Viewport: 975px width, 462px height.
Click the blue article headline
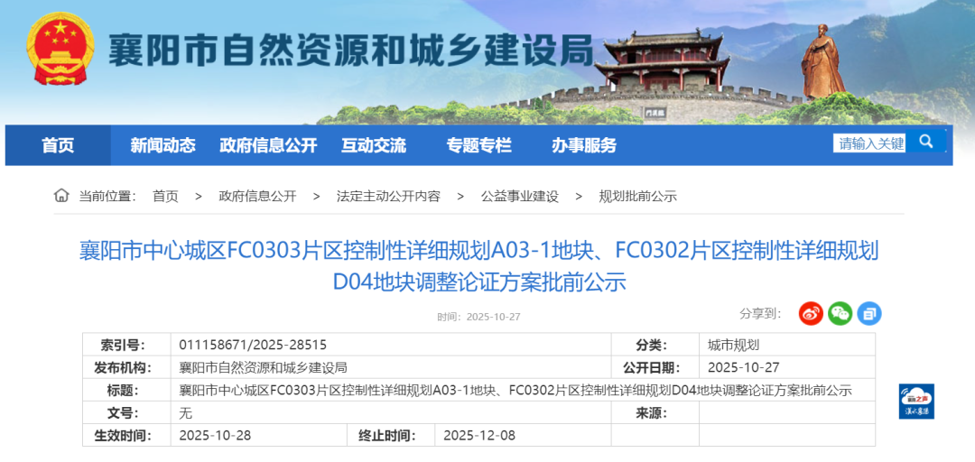point(478,266)
